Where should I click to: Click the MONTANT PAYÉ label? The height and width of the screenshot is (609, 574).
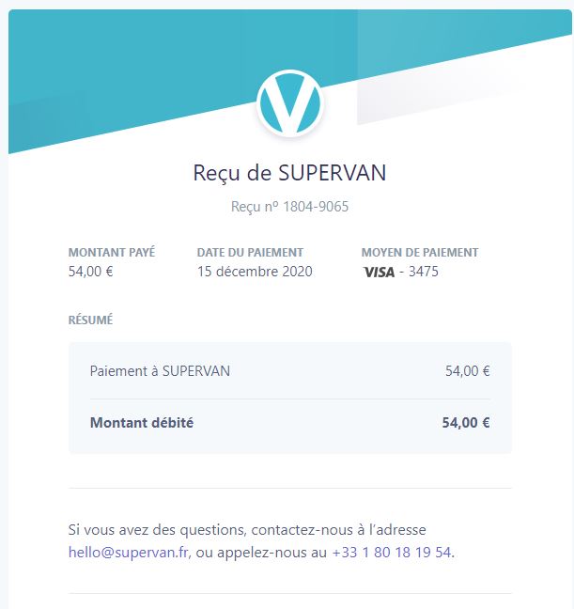coord(112,252)
